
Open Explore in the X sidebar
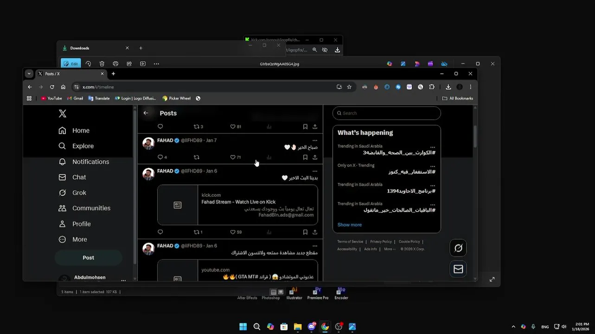(x=76, y=146)
